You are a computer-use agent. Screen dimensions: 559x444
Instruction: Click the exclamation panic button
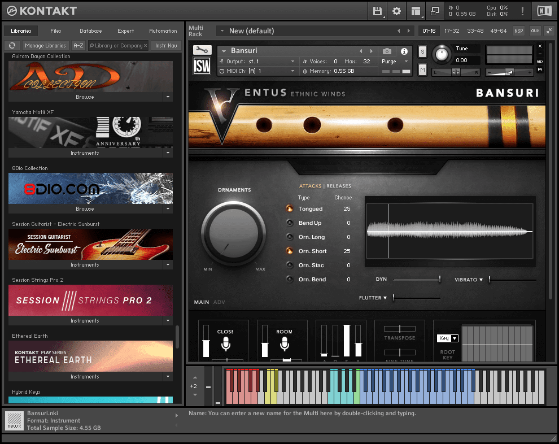pos(522,11)
